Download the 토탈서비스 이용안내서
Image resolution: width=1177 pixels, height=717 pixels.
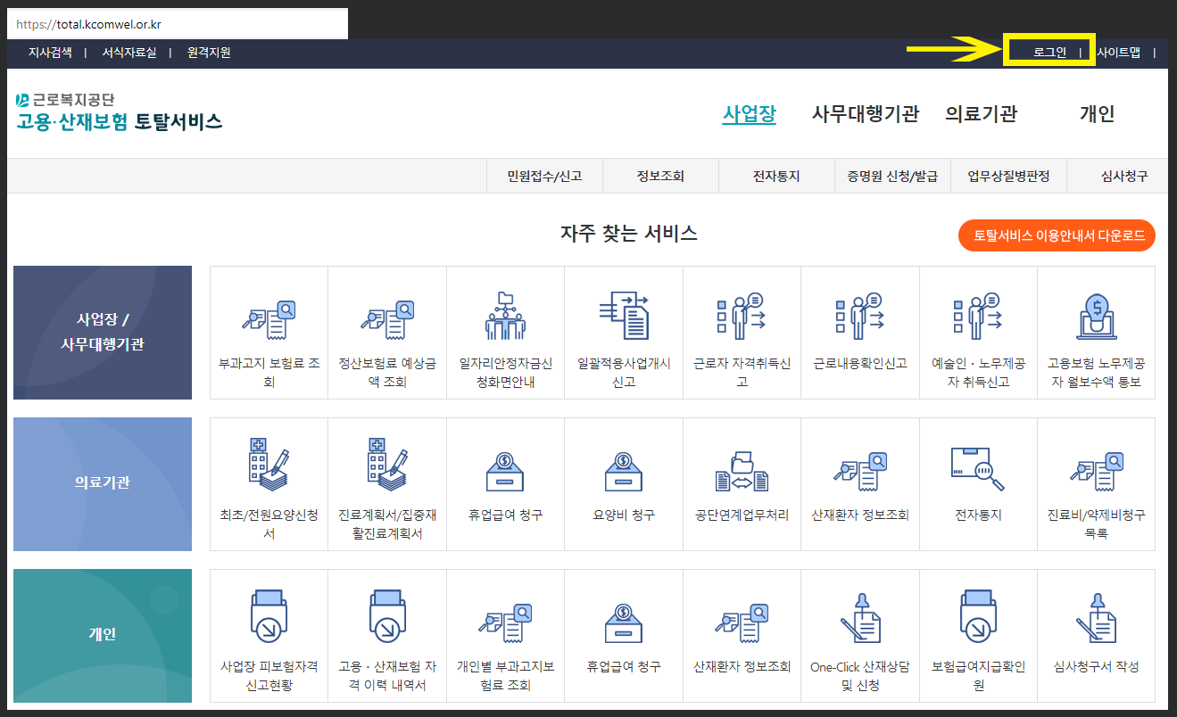coord(1057,235)
